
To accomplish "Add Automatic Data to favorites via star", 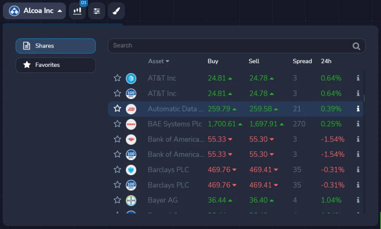I will pos(117,109).
